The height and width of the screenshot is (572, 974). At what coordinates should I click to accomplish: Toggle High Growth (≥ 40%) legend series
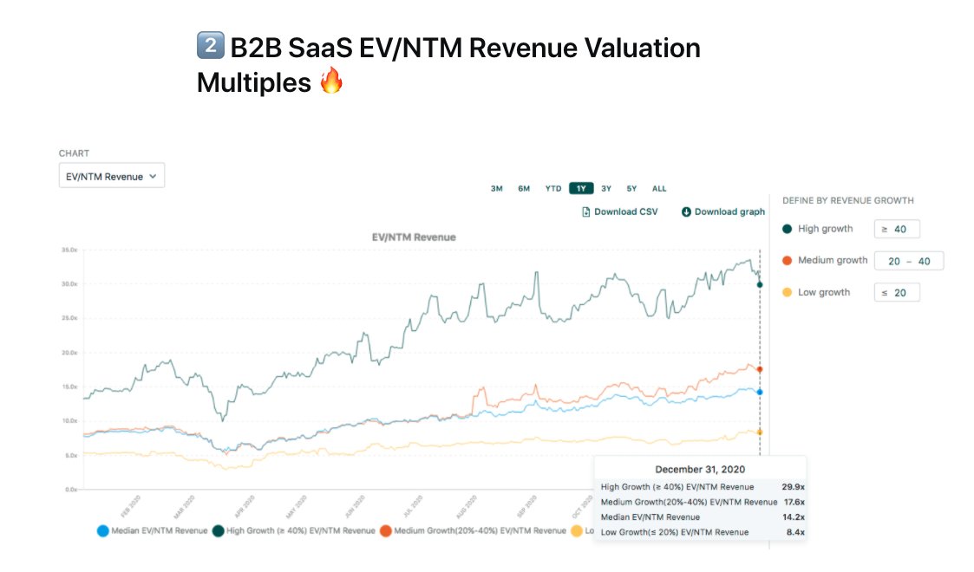[294, 531]
